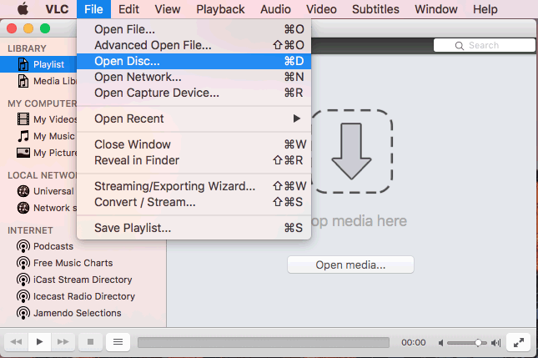The width and height of the screenshot is (538, 358).
Task: Click the Open media... button
Action: pyautogui.click(x=350, y=265)
